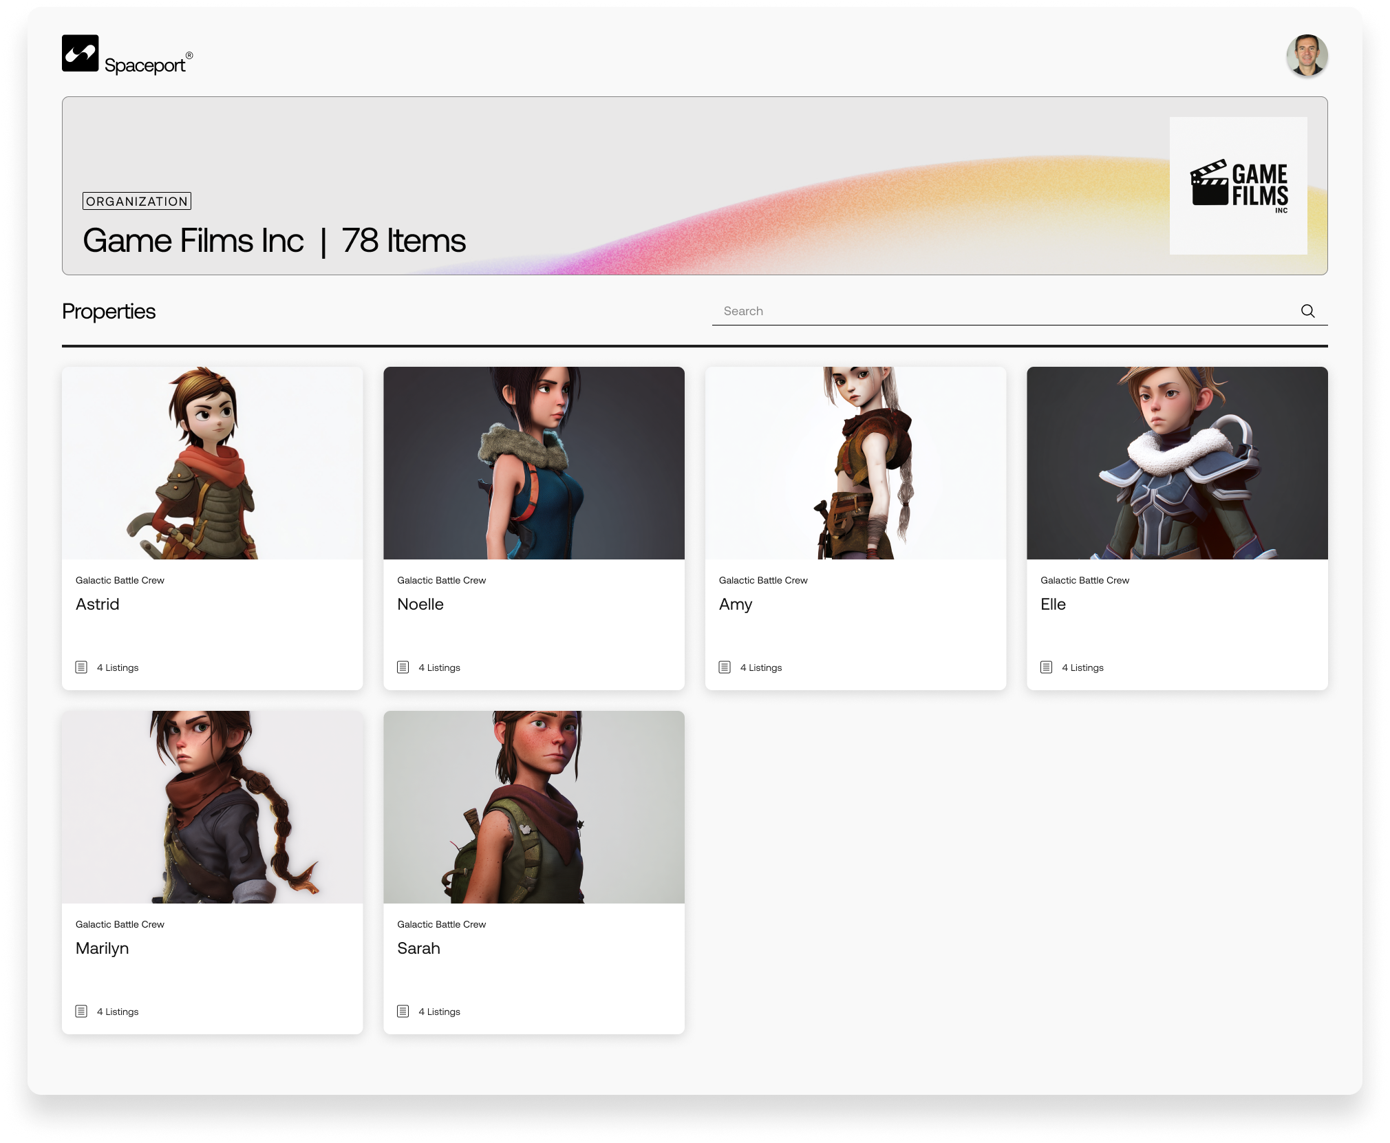Open Elle character thumbnail
1390x1143 pixels.
pos(1177,463)
